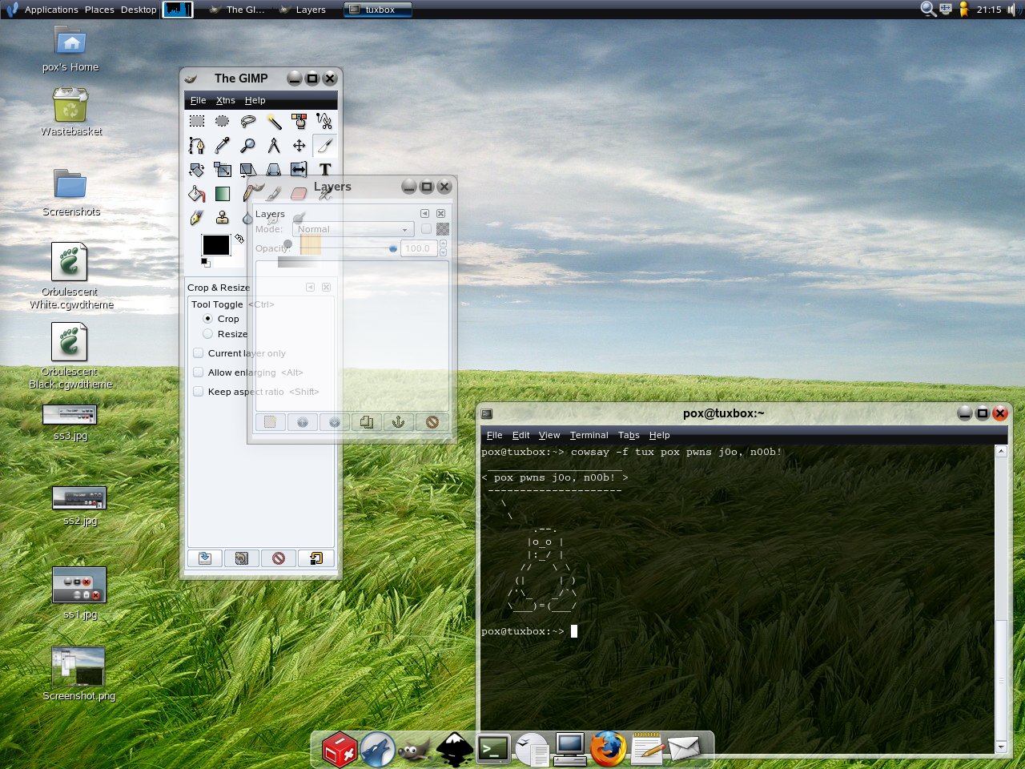Open the Mode dropdown in Layers
Screen dimensions: 1025x769
[353, 229]
